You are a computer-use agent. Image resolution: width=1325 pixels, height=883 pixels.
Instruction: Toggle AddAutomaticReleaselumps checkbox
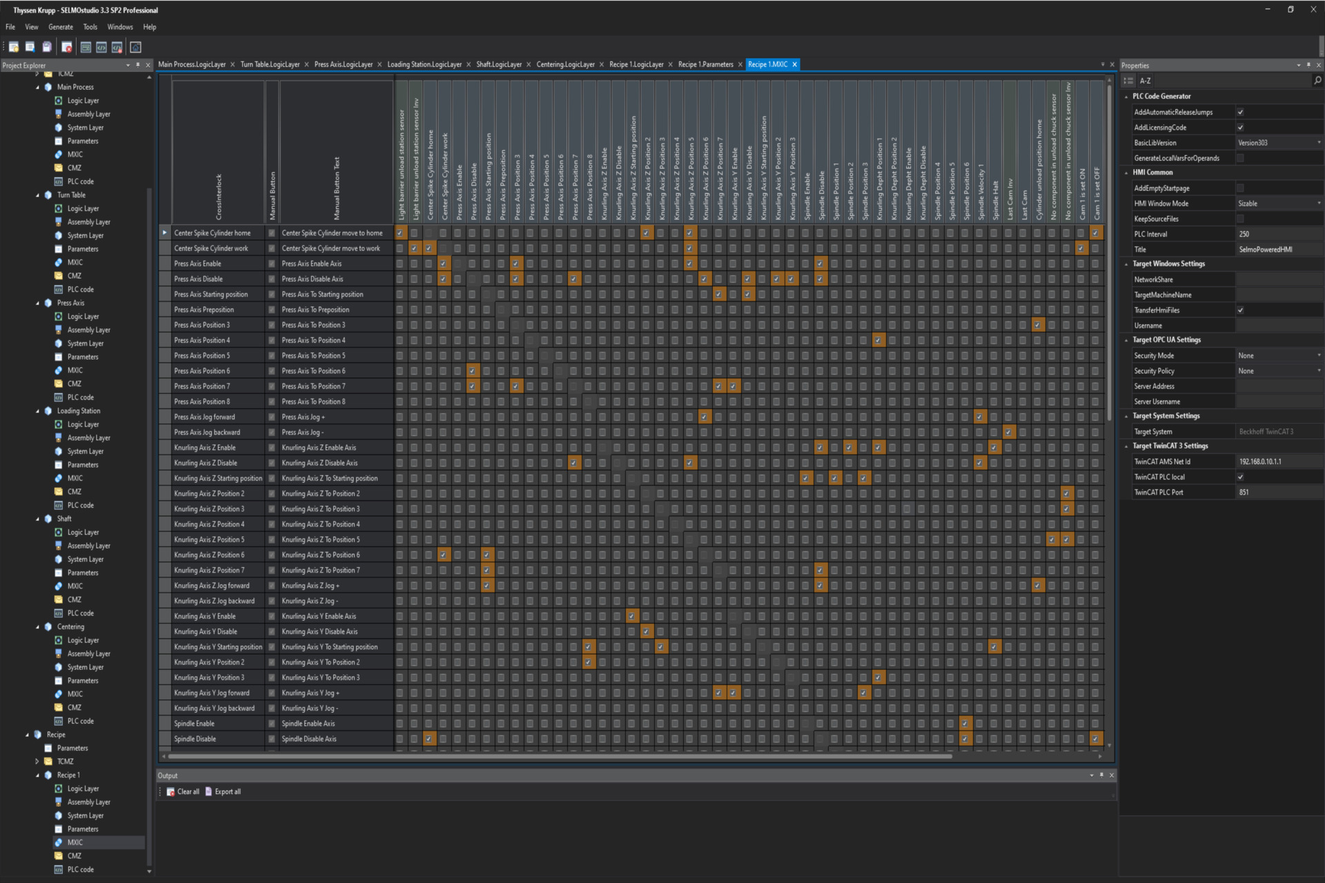[1240, 111]
